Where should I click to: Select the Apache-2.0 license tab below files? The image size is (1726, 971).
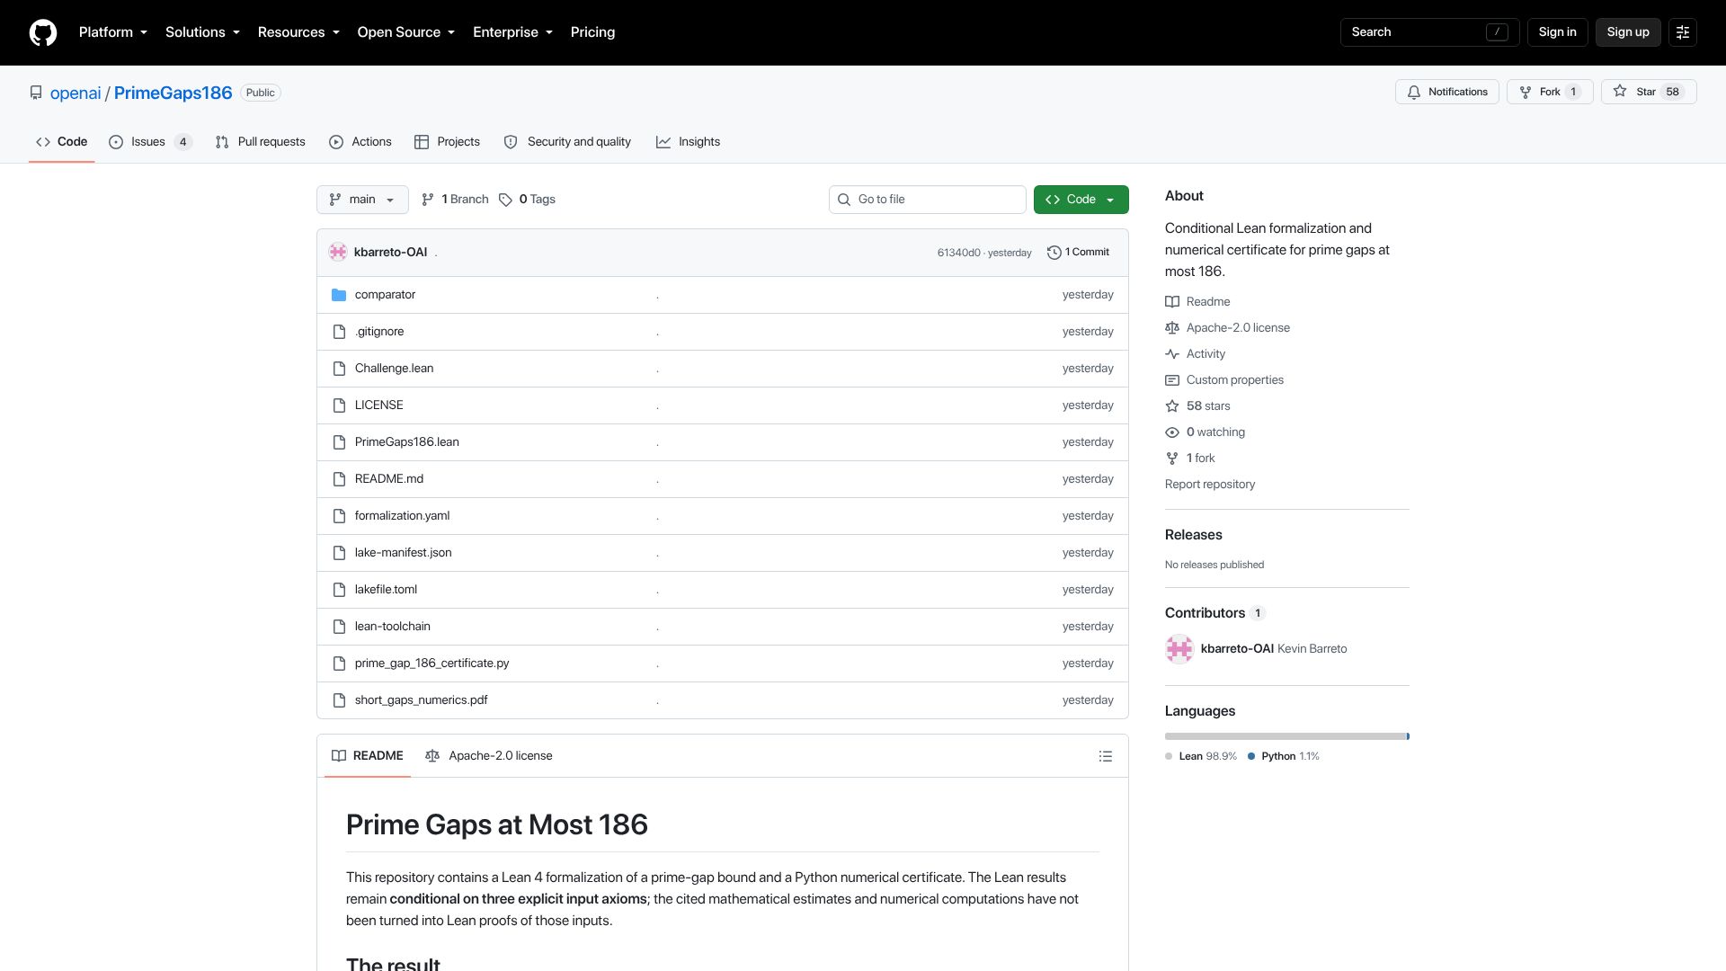489,756
